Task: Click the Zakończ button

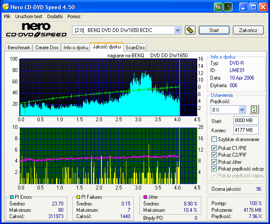Action: click(248, 30)
